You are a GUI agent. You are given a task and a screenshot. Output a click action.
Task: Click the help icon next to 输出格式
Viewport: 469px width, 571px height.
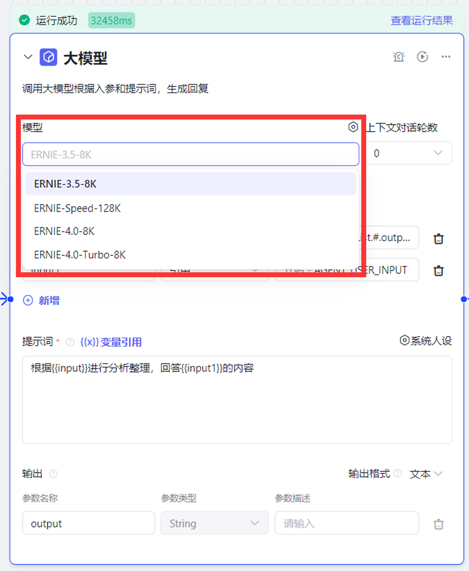397,473
